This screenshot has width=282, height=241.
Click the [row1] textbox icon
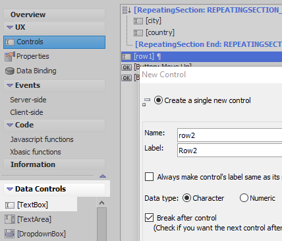(x=127, y=57)
